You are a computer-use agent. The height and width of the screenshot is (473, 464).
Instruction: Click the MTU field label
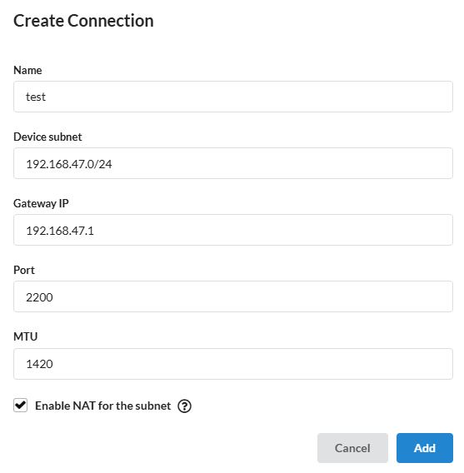(26, 336)
